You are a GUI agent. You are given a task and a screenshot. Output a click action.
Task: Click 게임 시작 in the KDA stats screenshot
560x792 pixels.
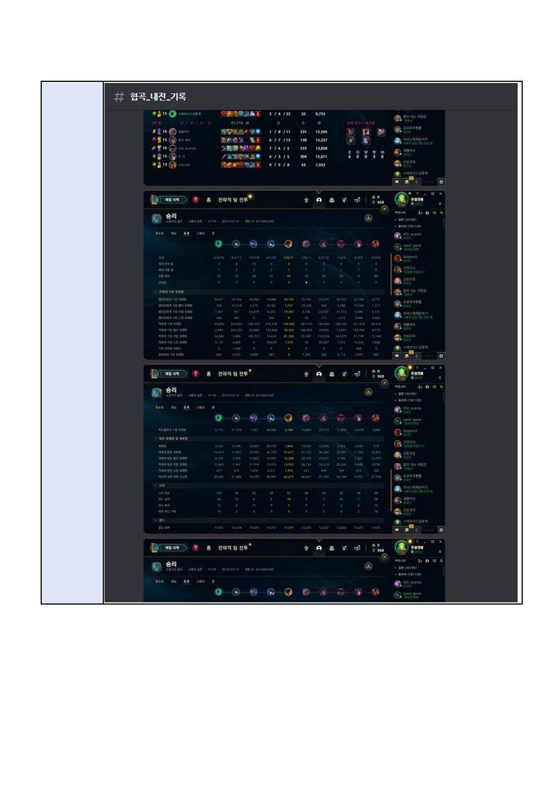172,199
